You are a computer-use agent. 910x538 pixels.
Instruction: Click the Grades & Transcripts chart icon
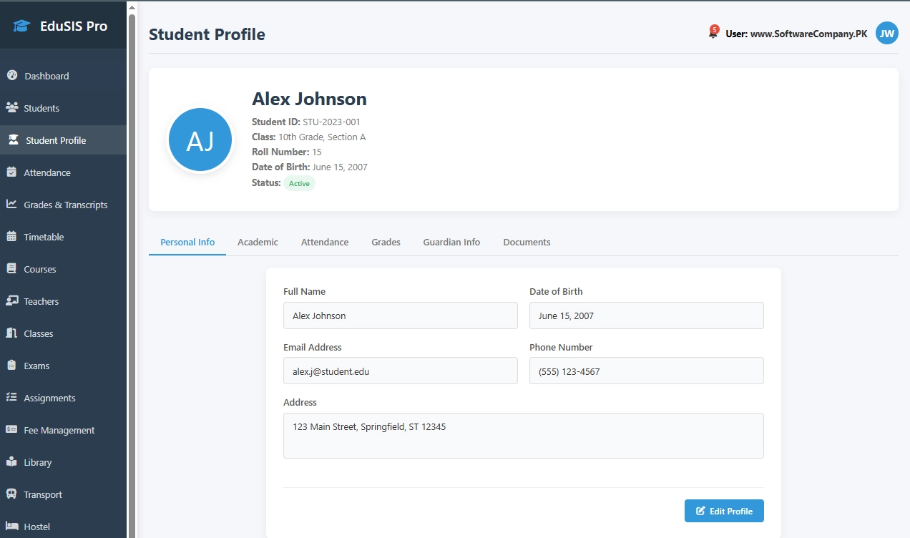11,205
